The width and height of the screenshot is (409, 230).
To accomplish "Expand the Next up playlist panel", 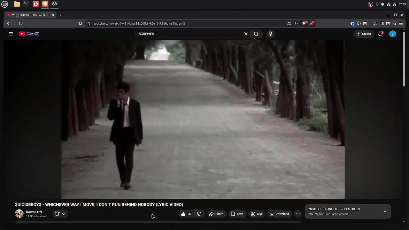I will [385, 211].
